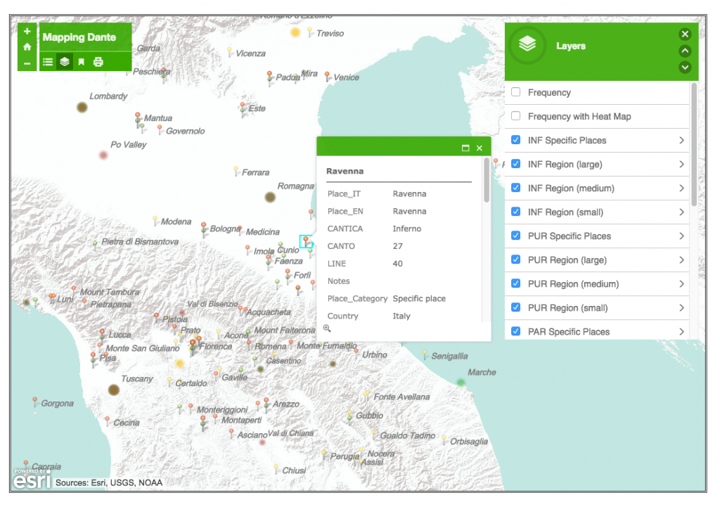Click the PAR Specific Places label
Viewport: 720px width, 507px height.
pyautogui.click(x=568, y=332)
